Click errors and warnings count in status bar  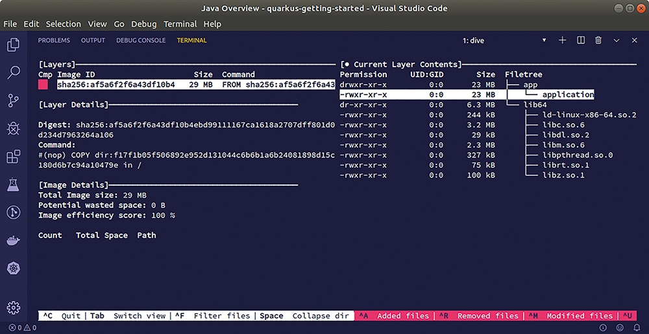[x=22, y=328]
